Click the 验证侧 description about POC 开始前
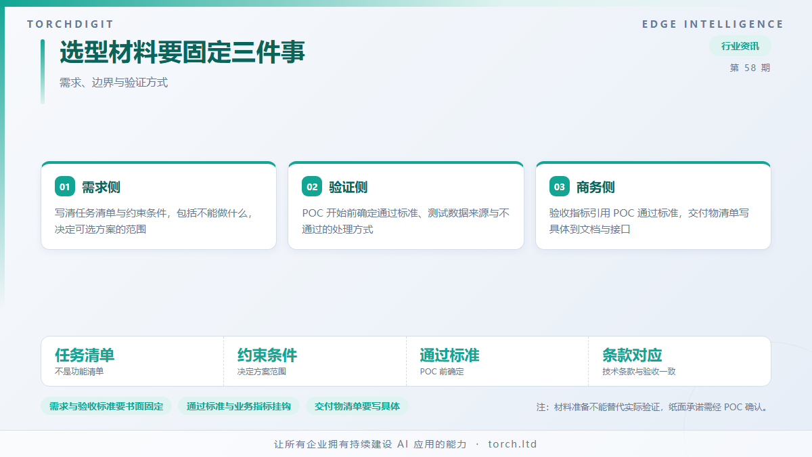Image resolution: width=812 pixels, height=457 pixels. [405, 221]
